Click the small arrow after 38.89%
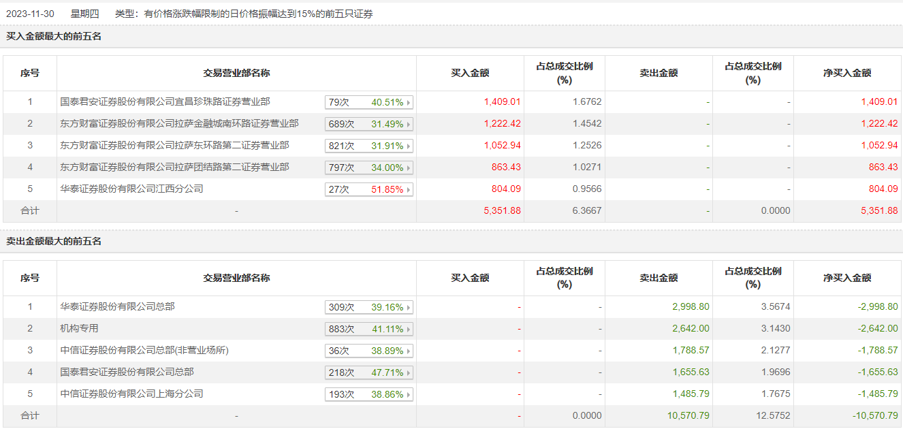Viewport: 903px width, 431px height. click(409, 351)
